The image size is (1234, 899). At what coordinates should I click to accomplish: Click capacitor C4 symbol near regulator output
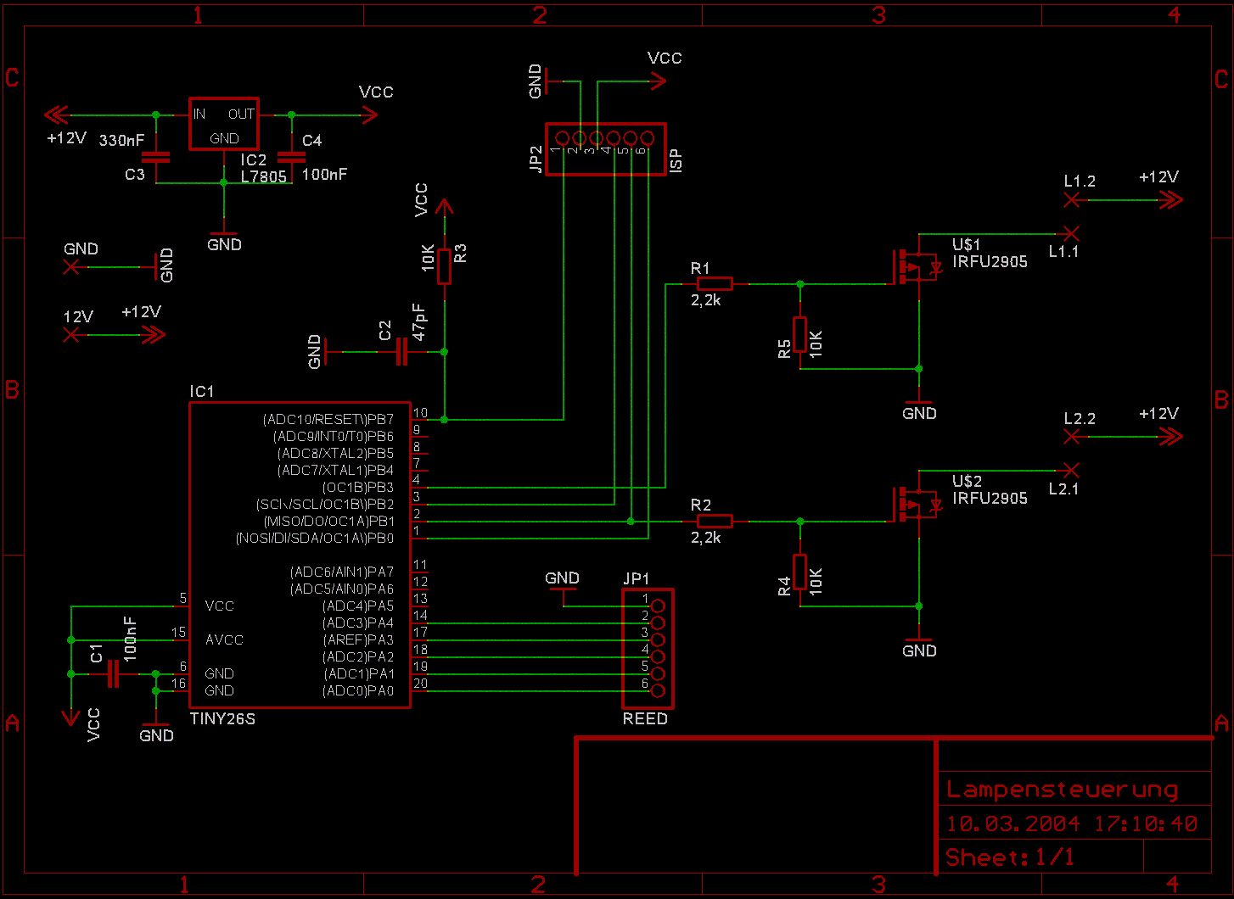(x=291, y=157)
